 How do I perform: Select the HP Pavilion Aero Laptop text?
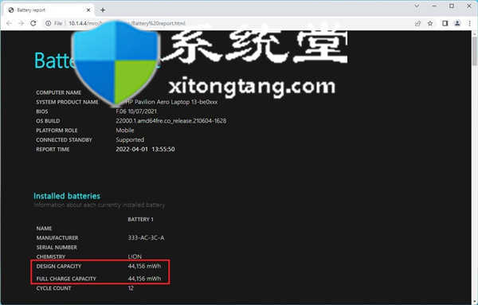[x=170, y=102]
